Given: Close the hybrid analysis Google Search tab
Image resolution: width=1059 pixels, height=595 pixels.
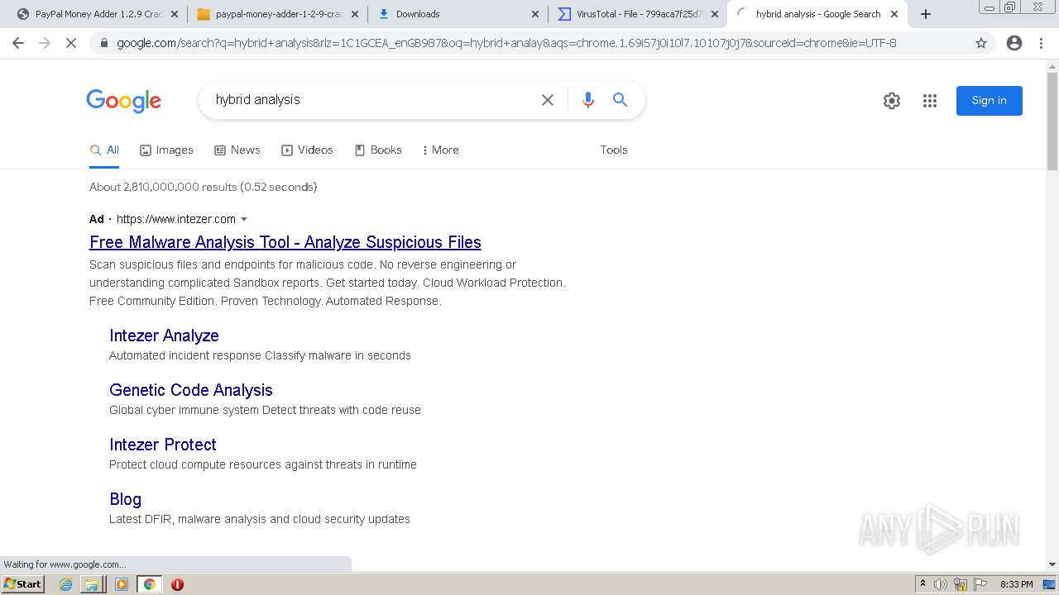Looking at the screenshot, I should click(x=894, y=14).
